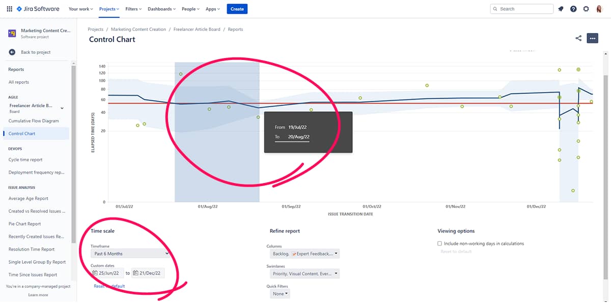Viewport: 611px width, 305px height.
Task: Focus the Search field
Action: (x=521, y=9)
